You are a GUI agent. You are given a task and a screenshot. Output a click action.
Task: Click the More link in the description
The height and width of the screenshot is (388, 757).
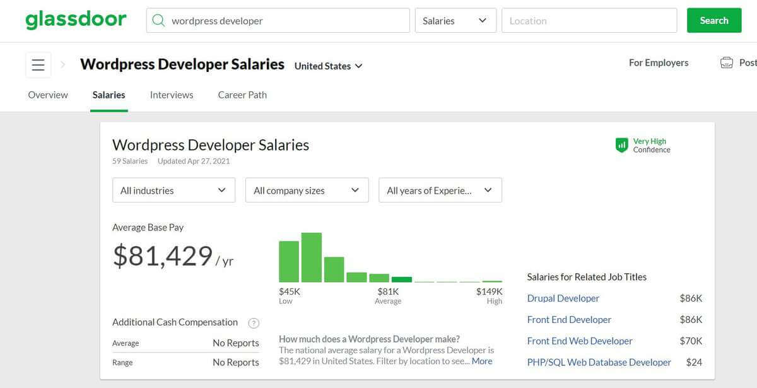click(x=482, y=361)
